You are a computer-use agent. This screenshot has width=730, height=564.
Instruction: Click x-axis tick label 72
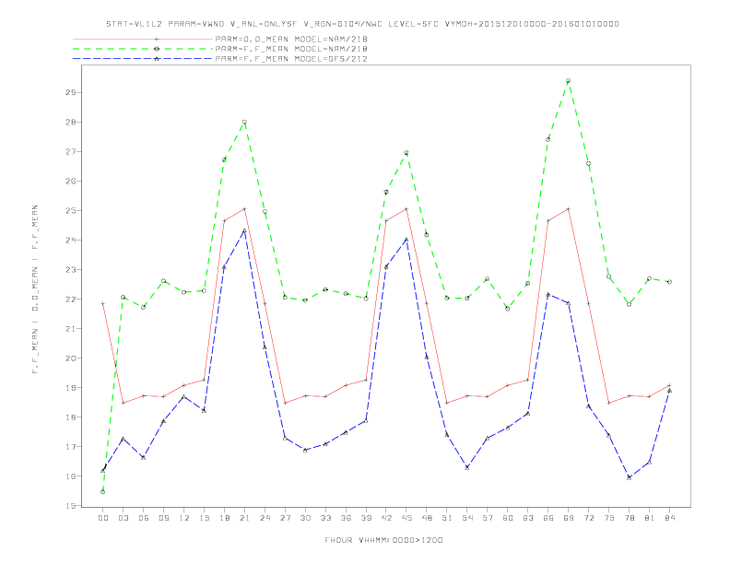pos(588,518)
